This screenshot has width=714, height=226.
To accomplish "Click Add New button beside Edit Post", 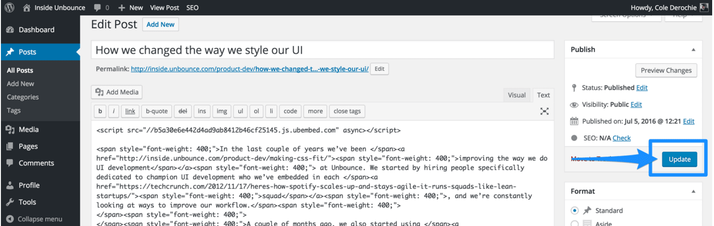I will tap(160, 25).
